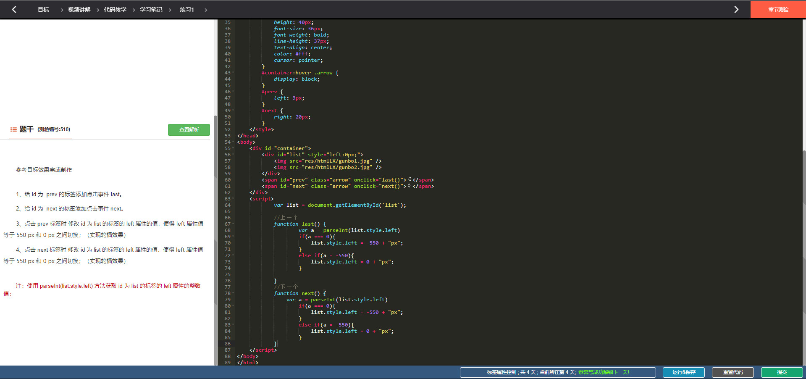Click the span id="prev" code line

coord(348,180)
